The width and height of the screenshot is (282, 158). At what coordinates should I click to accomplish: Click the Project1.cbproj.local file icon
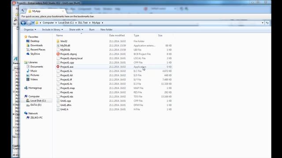pyautogui.click(x=58, y=58)
